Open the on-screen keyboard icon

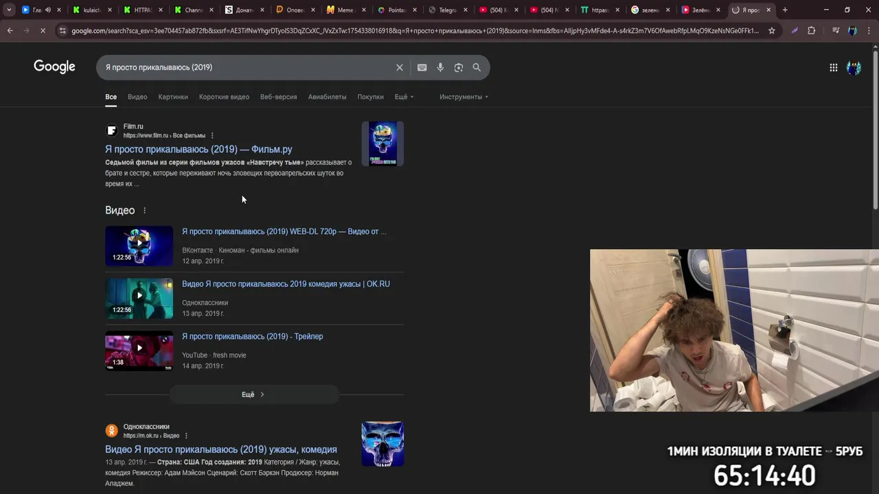point(422,67)
